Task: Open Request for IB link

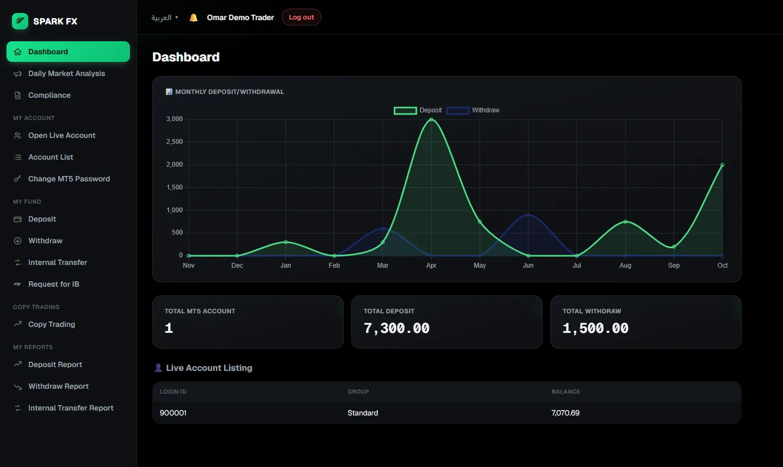Action: pos(68,285)
